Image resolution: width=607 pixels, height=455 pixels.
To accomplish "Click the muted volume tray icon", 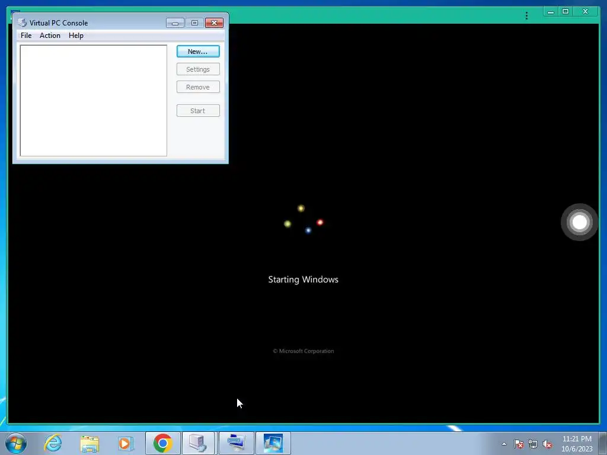I will click(x=547, y=444).
